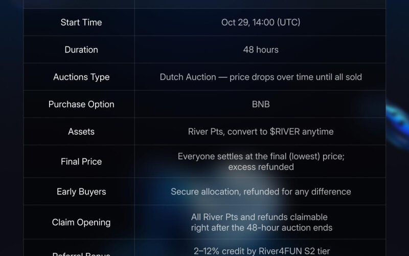Viewport: 409px width, 256px height.
Task: Select the BNB purchase option value
Action: click(261, 104)
